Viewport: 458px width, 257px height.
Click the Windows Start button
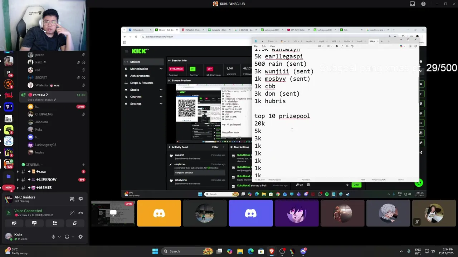(155, 251)
